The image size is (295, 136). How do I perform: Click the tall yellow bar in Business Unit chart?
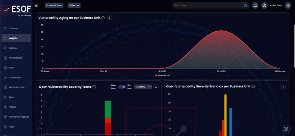(x=225, y=115)
